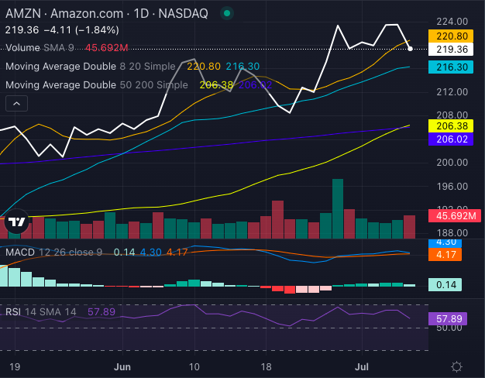
Task: Click the 206.38 yellow price label
Action: [x=451, y=126]
